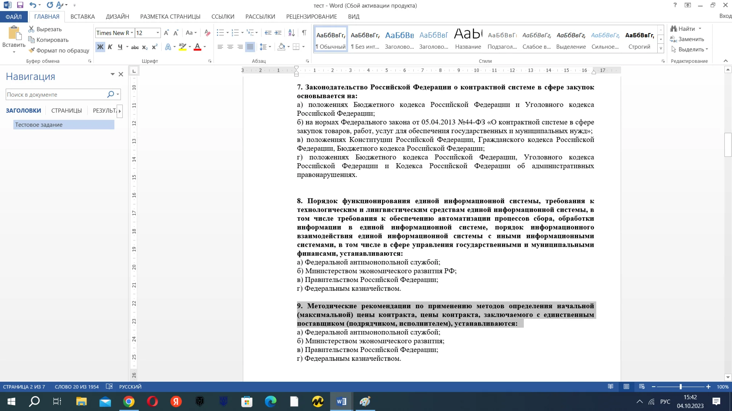
Task: Open the Change Case (Aa) dropdown
Action: pos(191,33)
